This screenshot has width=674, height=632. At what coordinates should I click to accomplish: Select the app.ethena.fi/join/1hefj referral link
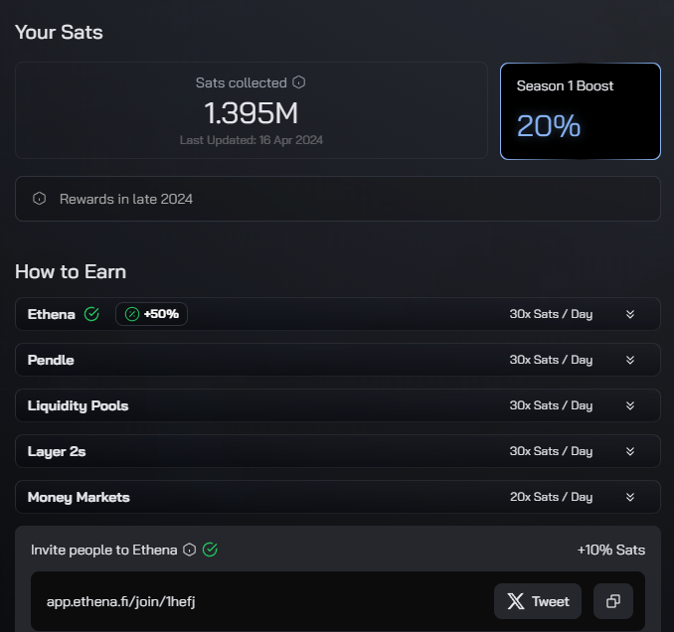121,601
